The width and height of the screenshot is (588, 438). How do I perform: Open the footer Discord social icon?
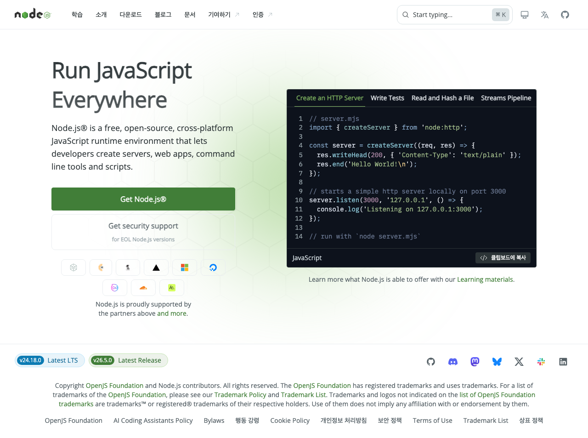click(x=453, y=362)
